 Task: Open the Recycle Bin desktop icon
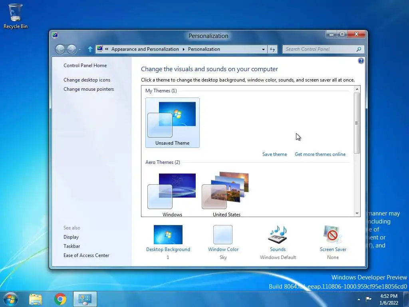[16, 16]
